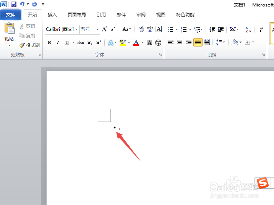Click the 复制 copy button
This screenshot has width=274, height=205.
click(x=27, y=36)
